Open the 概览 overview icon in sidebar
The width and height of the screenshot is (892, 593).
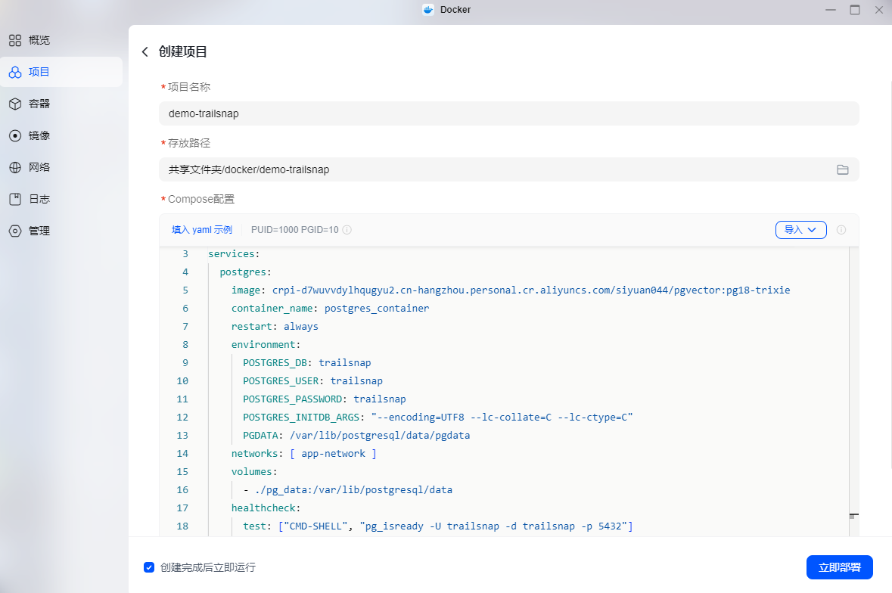click(15, 40)
